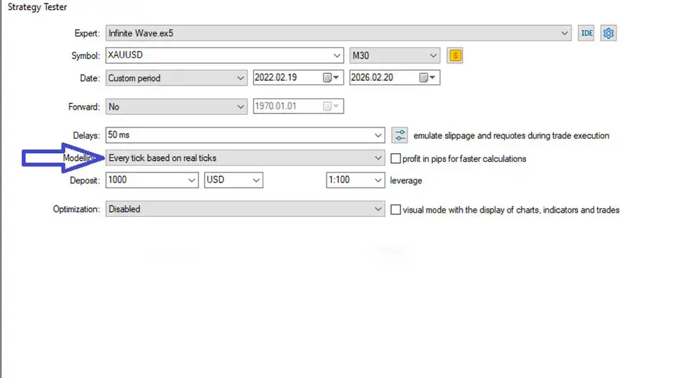Expand the Expert dropdown list
The height and width of the screenshot is (378, 689).
(565, 33)
